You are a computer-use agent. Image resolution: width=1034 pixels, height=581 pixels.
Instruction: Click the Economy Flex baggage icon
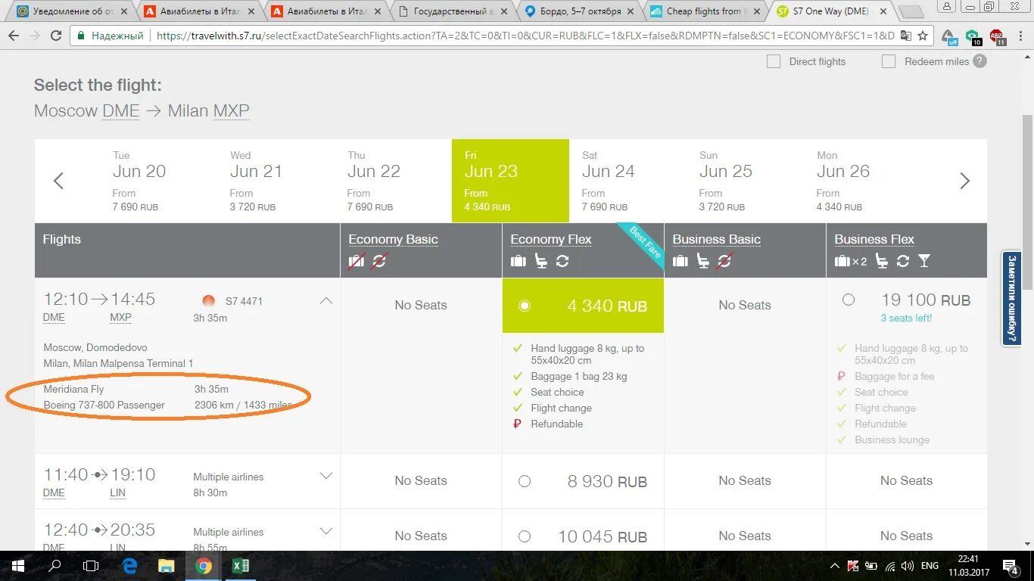click(x=519, y=261)
